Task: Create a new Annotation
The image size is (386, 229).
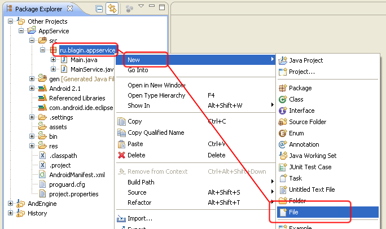Action: point(328,144)
